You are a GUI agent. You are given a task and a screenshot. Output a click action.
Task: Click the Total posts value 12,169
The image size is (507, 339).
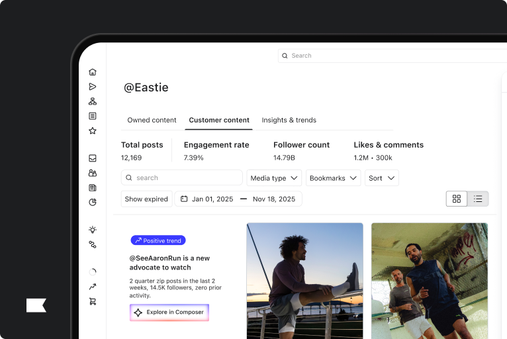(x=131, y=158)
